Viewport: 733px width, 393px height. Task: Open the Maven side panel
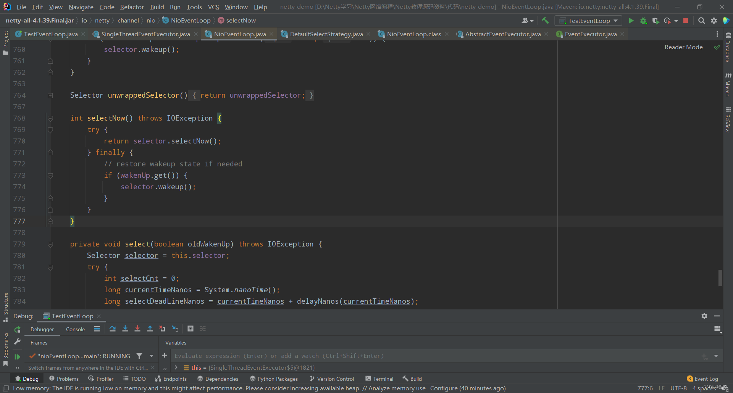click(728, 84)
